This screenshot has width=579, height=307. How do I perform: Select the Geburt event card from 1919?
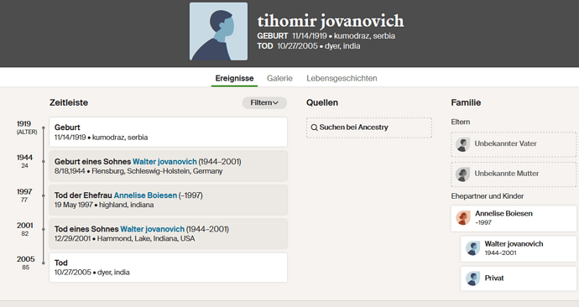coord(168,132)
